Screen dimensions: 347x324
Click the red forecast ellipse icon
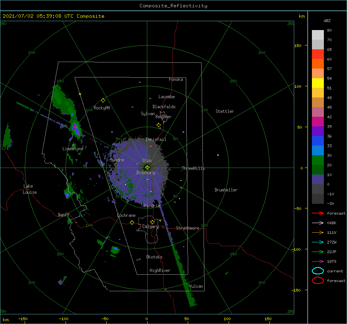click(x=318, y=280)
